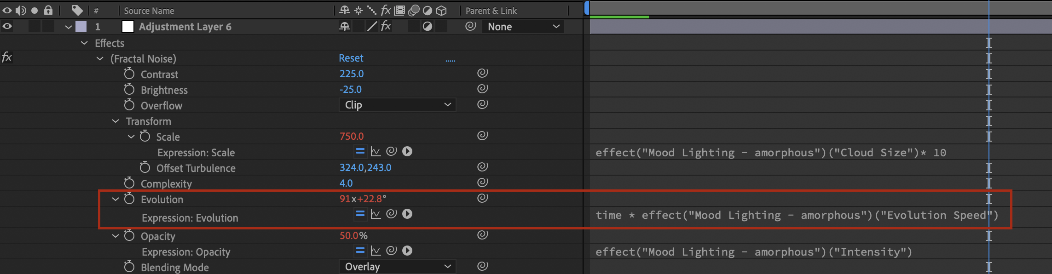The height and width of the screenshot is (274, 1052).
Task: Collapse the Opacity property
Action: pos(116,236)
